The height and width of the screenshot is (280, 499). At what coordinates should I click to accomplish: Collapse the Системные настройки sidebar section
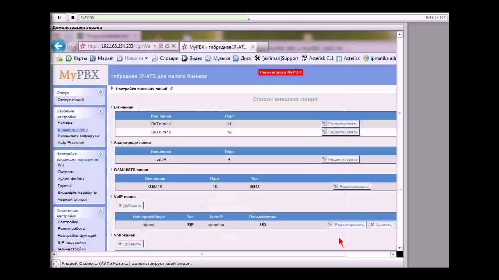pyautogui.click(x=100, y=211)
